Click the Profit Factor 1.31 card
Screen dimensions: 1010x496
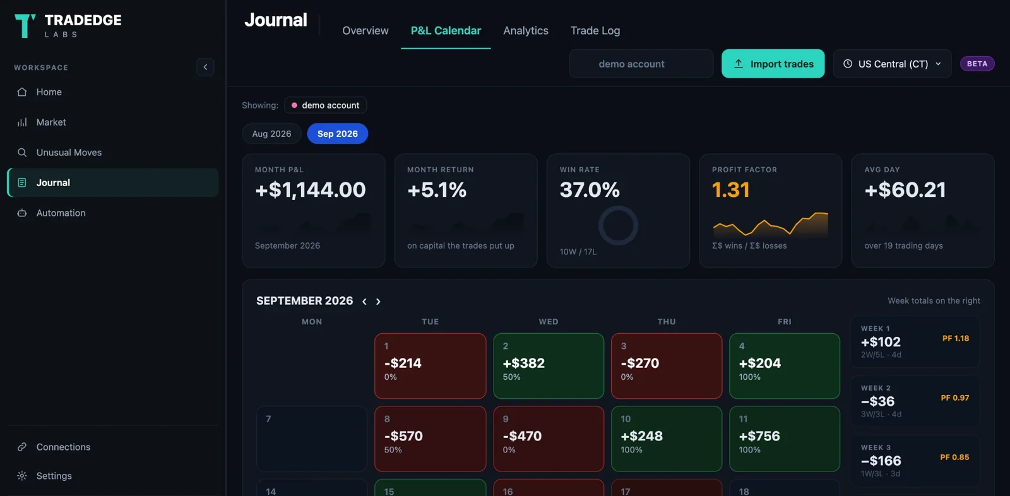pyautogui.click(x=771, y=211)
